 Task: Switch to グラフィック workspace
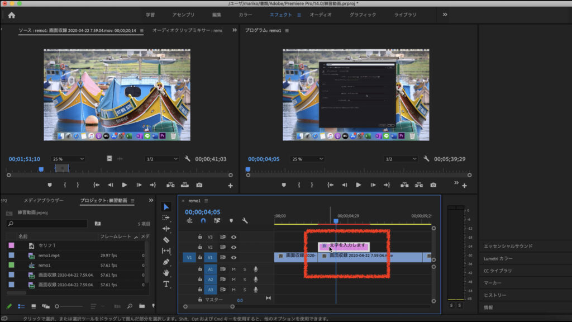(x=363, y=15)
